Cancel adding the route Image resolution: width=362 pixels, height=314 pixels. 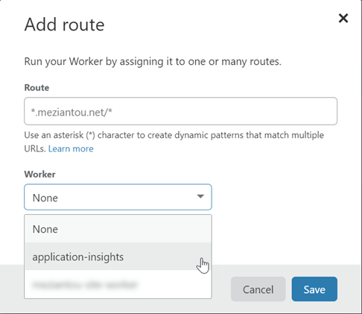[x=258, y=289]
